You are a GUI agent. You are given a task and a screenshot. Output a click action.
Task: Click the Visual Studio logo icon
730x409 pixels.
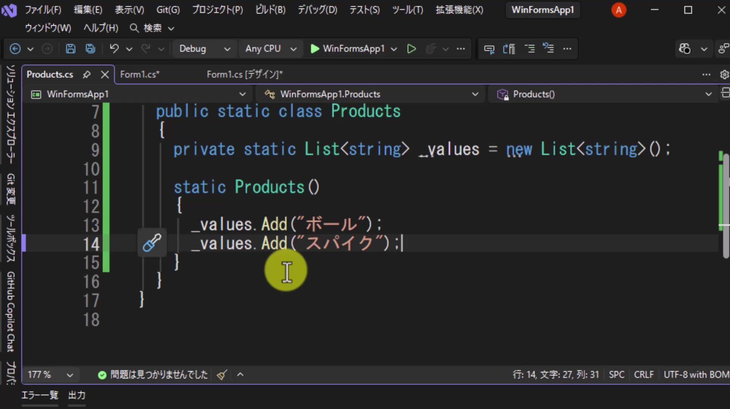pos(9,10)
